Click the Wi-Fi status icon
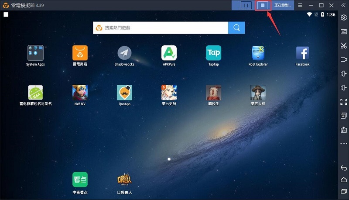This screenshot has height=200, width=349. (x=309, y=15)
